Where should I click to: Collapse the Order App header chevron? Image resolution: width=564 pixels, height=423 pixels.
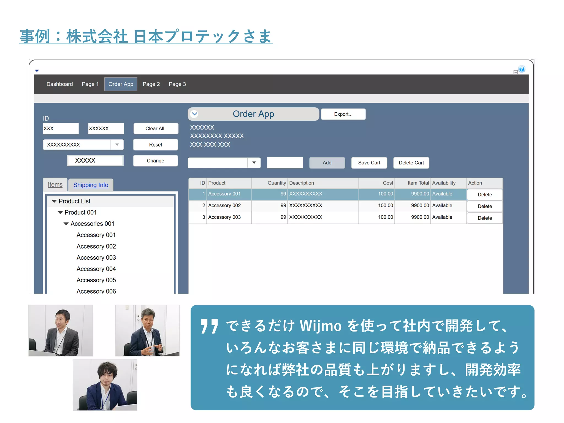tap(194, 114)
